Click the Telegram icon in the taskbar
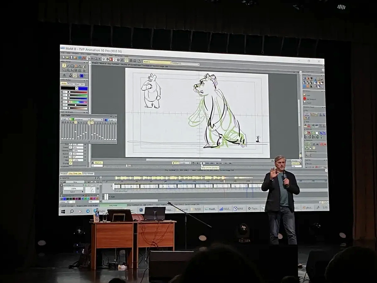The width and height of the screenshot is (377, 283). (88, 211)
